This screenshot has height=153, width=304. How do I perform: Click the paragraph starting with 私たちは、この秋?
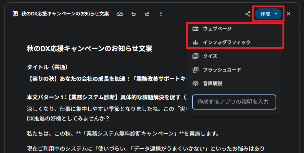point(123,133)
